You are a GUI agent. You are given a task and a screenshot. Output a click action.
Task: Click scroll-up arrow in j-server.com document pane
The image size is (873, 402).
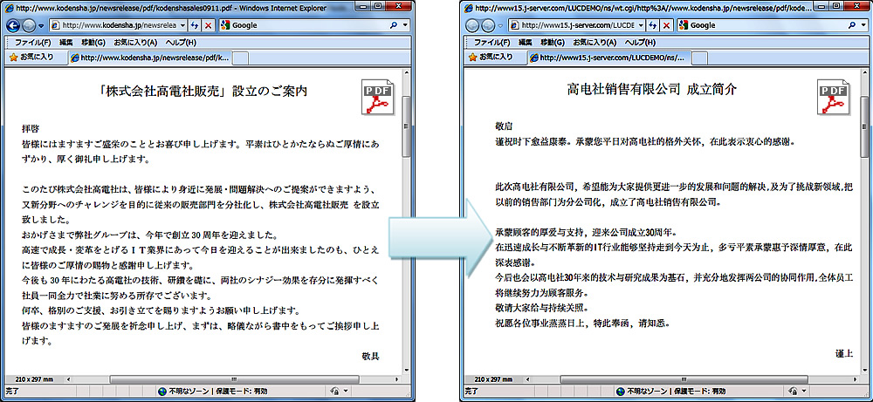tap(865, 73)
